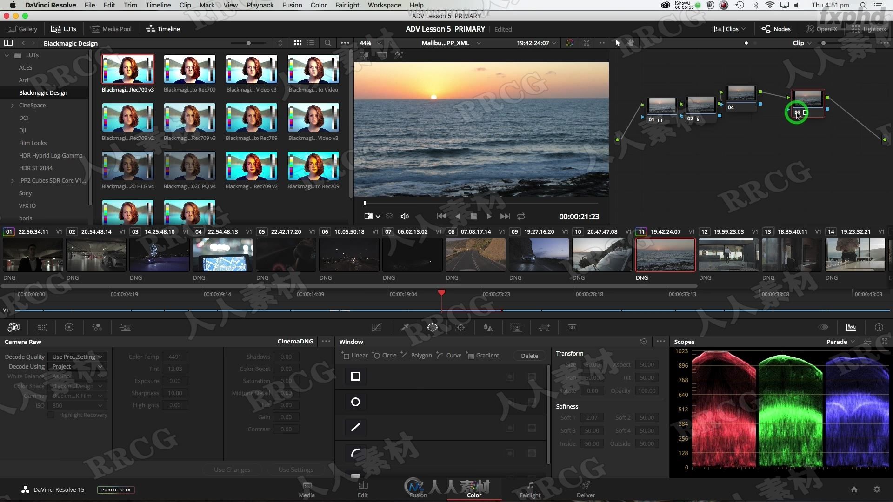
Task: Switch to the Edit page tab
Action: [x=363, y=490]
